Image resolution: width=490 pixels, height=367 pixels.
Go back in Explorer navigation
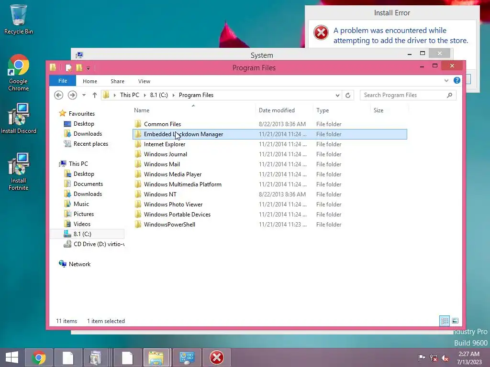[58, 95]
